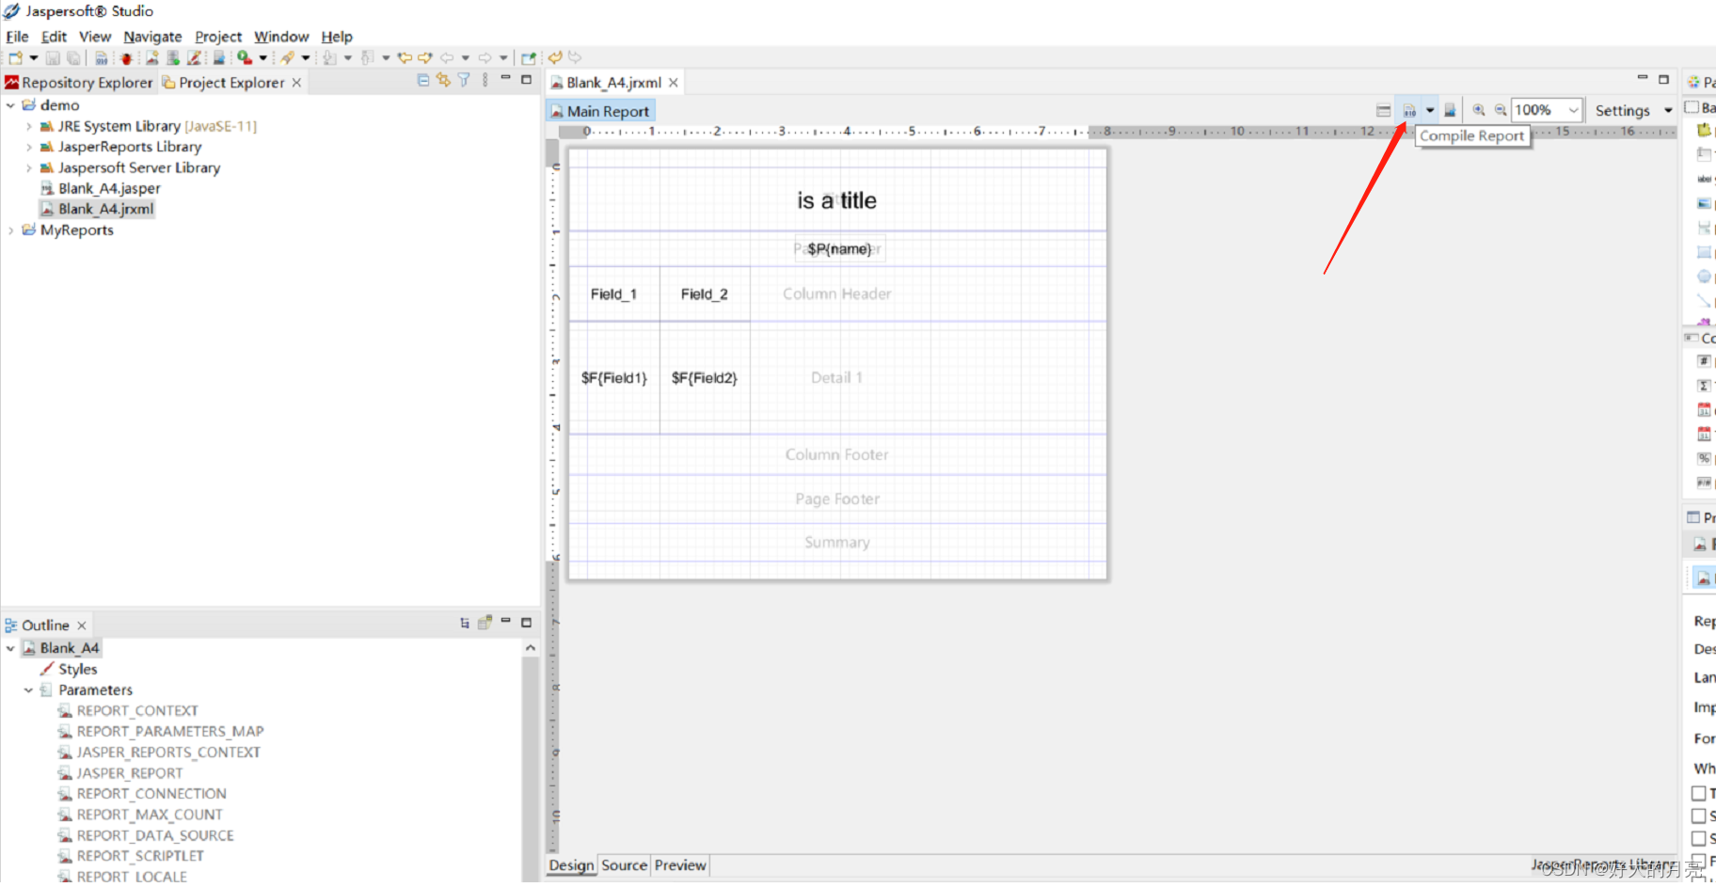Click the show outline tree icon in Outline toolbar

point(465,623)
